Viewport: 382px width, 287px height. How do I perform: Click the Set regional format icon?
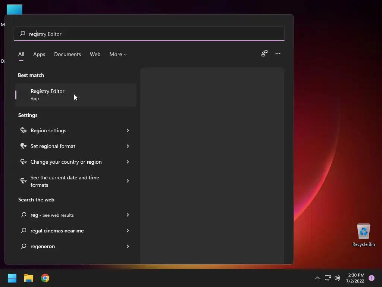(x=24, y=146)
